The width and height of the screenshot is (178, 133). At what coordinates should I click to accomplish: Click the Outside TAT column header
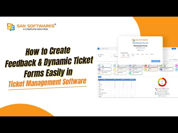click(132, 80)
